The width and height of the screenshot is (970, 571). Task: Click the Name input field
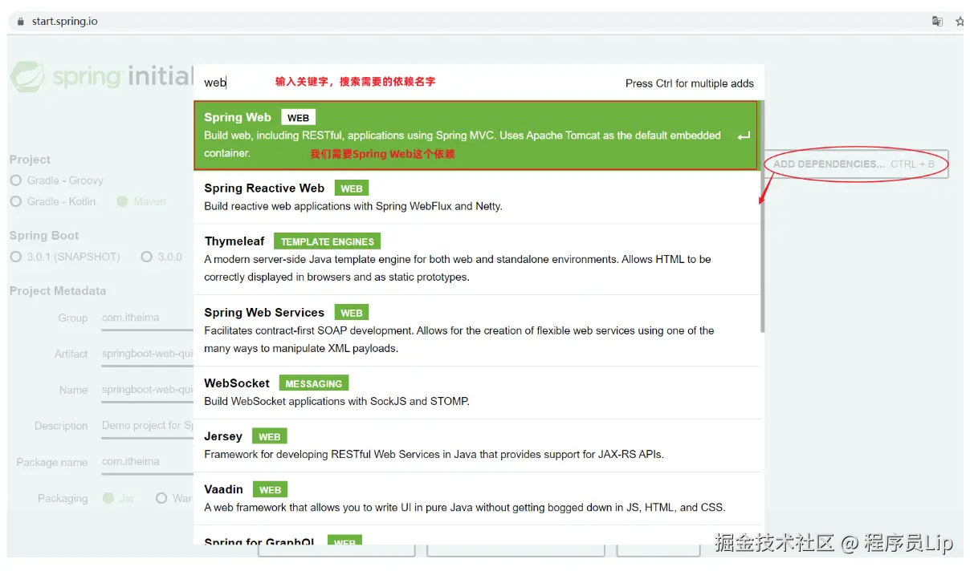[148, 392]
